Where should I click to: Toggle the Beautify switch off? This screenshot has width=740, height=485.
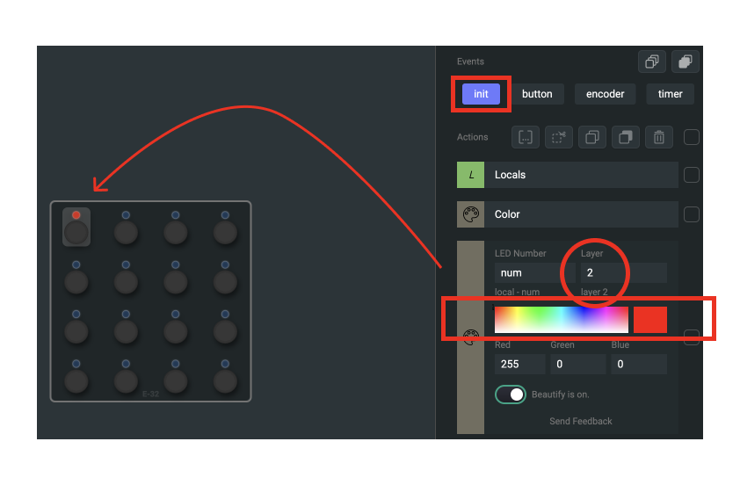click(x=510, y=395)
